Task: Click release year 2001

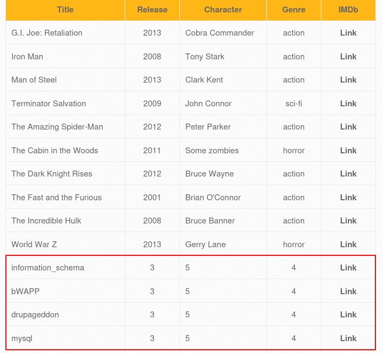Action: coord(152,197)
